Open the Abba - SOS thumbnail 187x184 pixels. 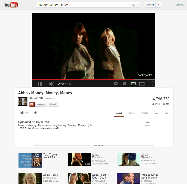pos(30,179)
